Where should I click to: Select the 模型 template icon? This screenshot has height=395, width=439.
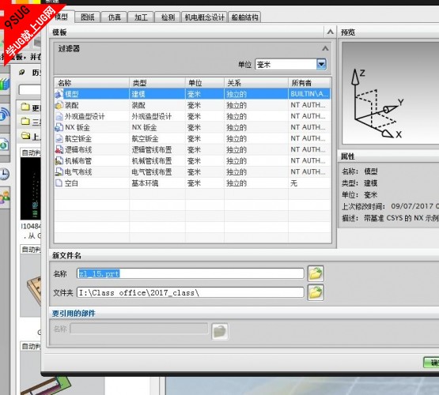coord(59,94)
